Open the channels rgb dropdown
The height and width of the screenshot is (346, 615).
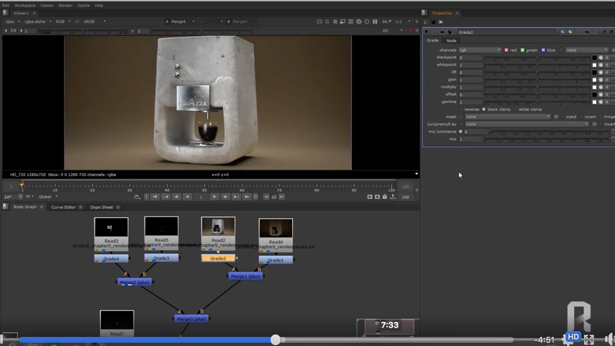[x=480, y=50]
